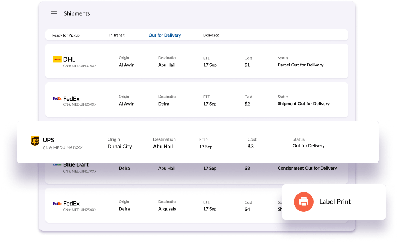Click the $4 cost value
Image resolution: width=397 pixels, height=242 pixels.
247,209
